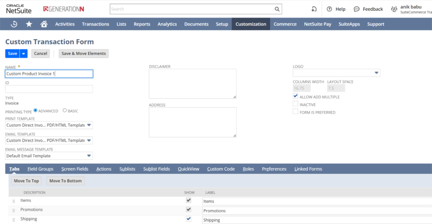Click the search magnifier icon

[x=277, y=9]
